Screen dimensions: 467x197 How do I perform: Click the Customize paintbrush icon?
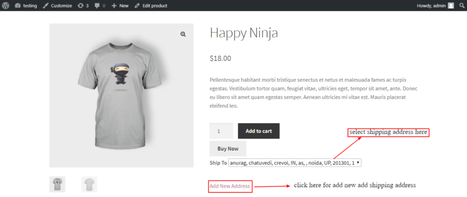pyautogui.click(x=46, y=5)
